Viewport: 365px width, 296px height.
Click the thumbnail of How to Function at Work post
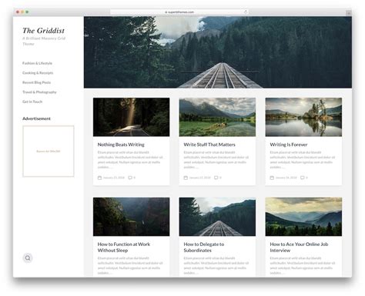click(x=131, y=217)
